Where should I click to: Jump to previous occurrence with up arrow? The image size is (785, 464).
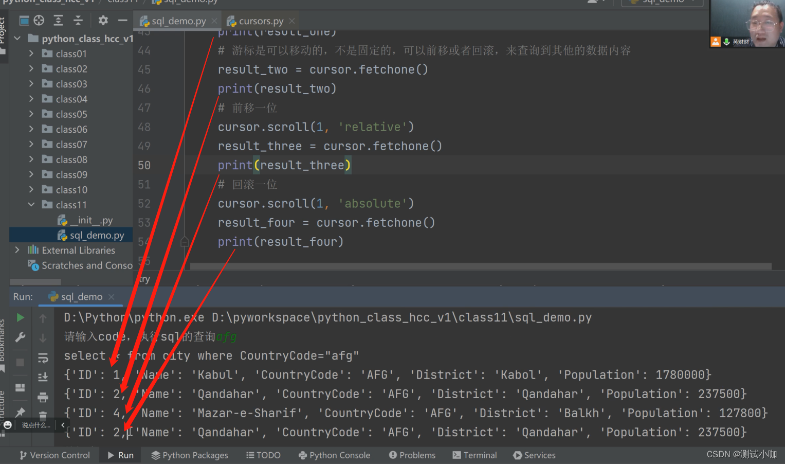coord(43,317)
